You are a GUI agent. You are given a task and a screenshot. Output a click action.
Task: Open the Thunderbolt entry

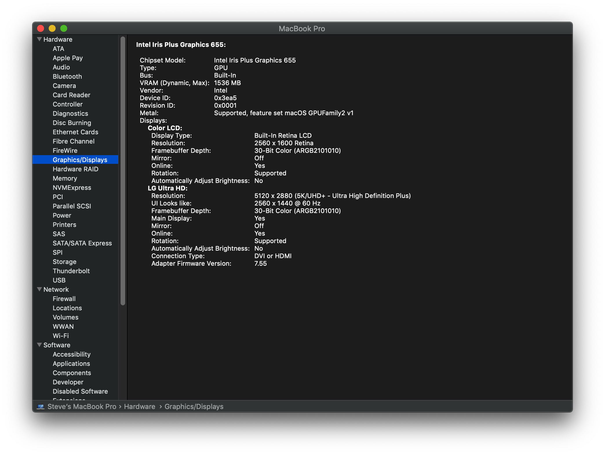coord(71,271)
